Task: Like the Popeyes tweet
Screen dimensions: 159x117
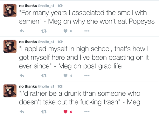Action: coord(66,31)
